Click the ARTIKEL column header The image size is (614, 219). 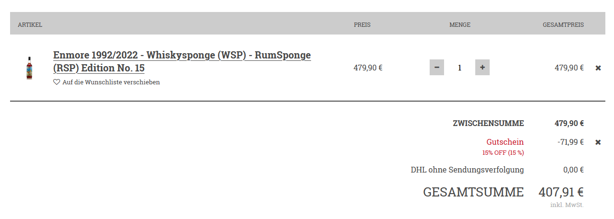click(x=30, y=24)
